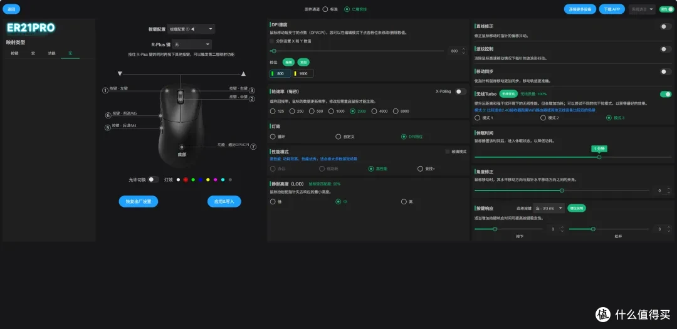Pick the cyan 灯效 color dot
Image resolution: width=677 pixels, height=329 pixels.
coord(223,180)
